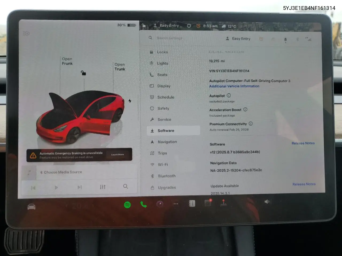
Task: Tap Easy Entry profile in top status bar
Action: pyautogui.click(x=166, y=26)
